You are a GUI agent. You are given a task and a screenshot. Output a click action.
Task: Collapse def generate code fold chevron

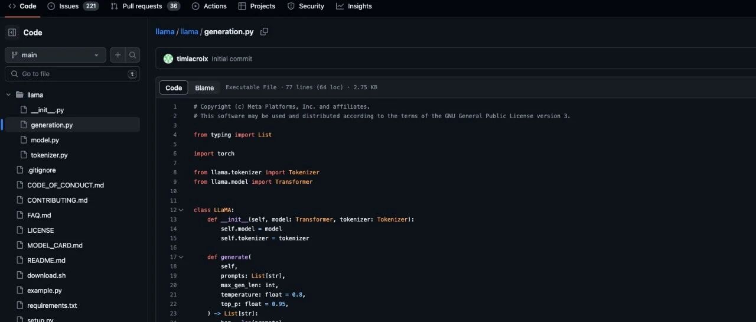(181, 257)
